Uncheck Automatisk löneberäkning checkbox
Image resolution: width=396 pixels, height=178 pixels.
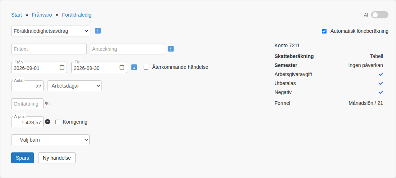pos(324,31)
